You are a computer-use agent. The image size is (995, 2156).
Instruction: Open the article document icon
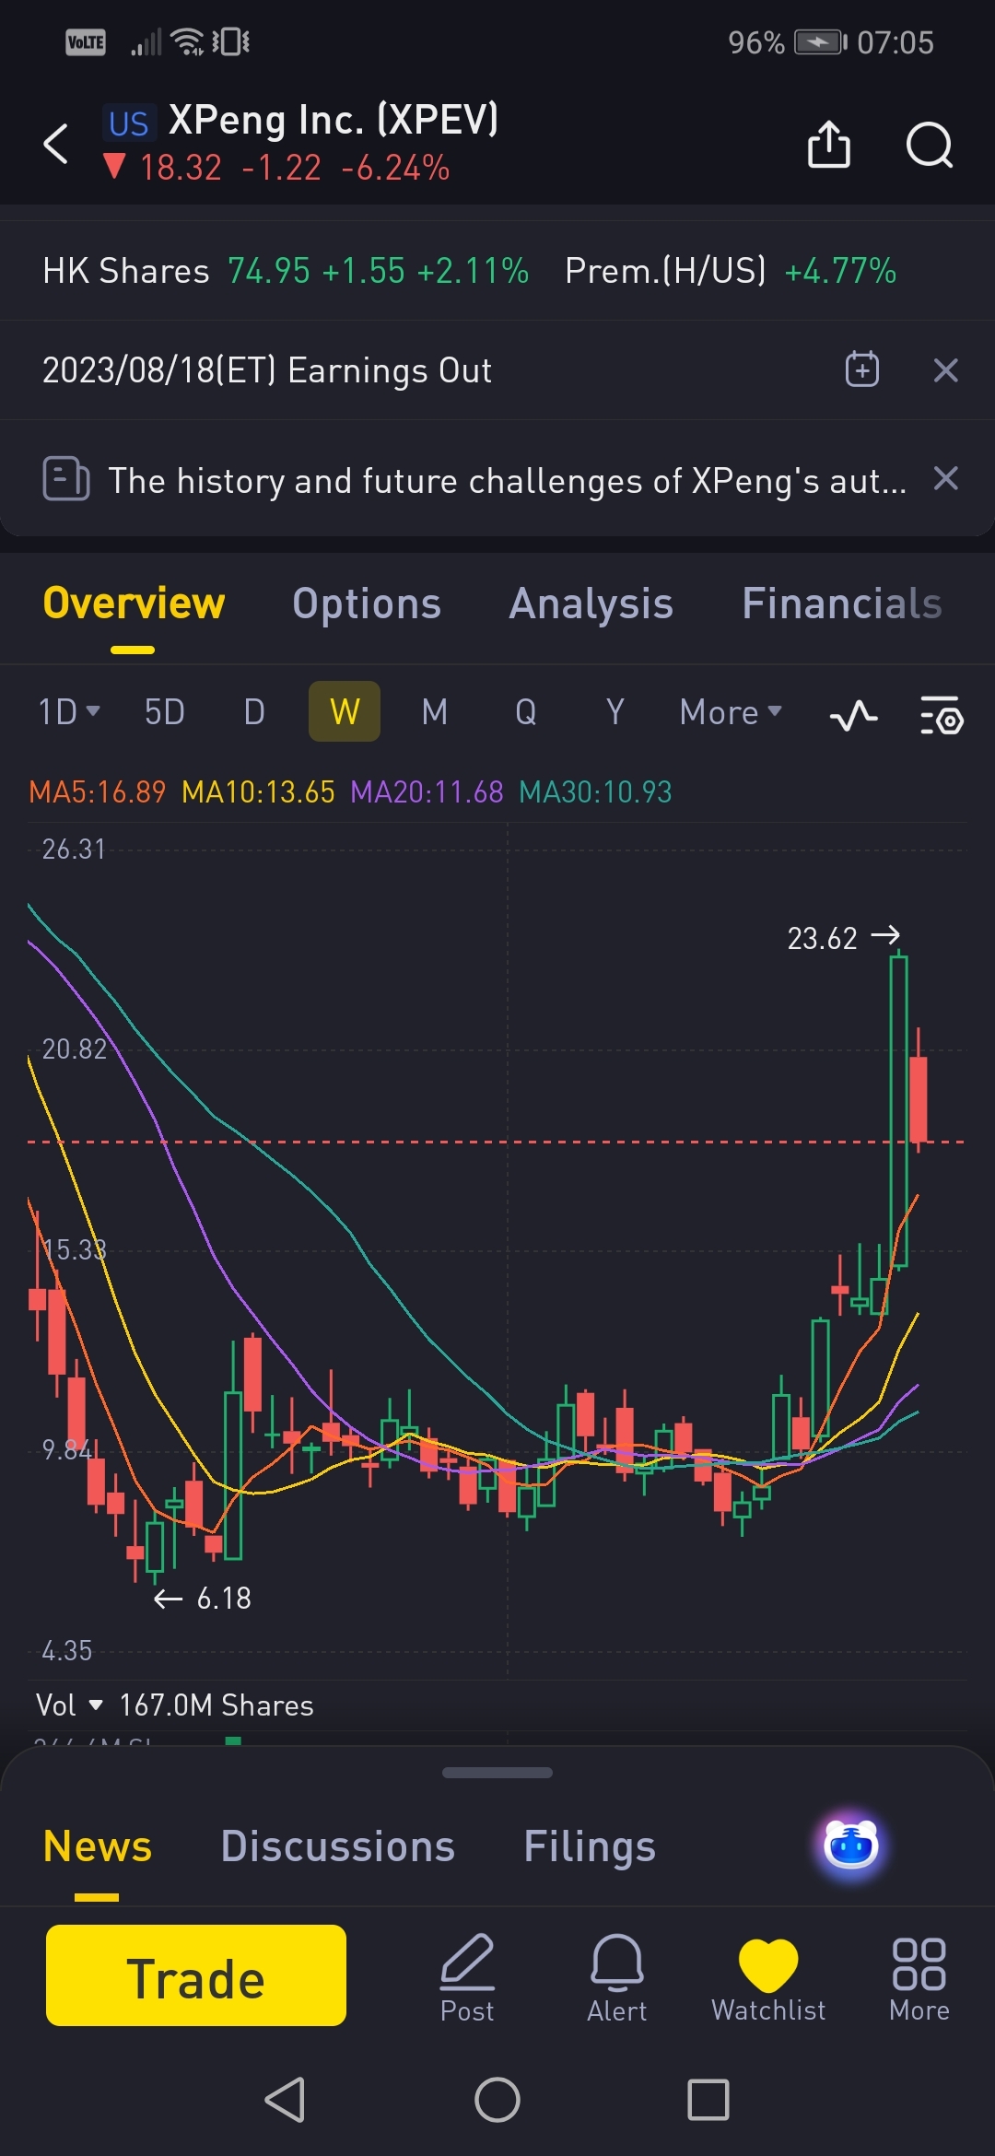click(66, 479)
